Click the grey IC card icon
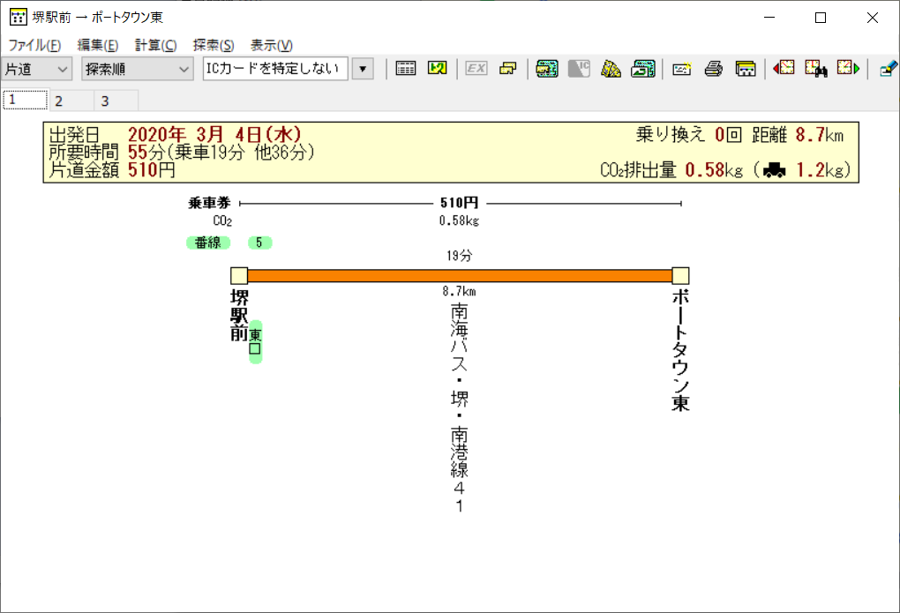Image resolution: width=900 pixels, height=613 pixels. (x=579, y=68)
